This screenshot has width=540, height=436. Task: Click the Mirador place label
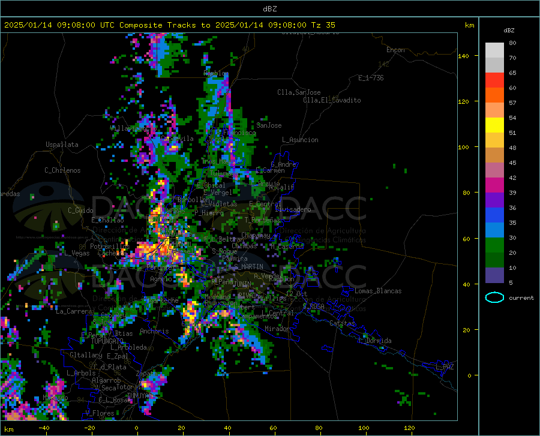(x=277, y=329)
